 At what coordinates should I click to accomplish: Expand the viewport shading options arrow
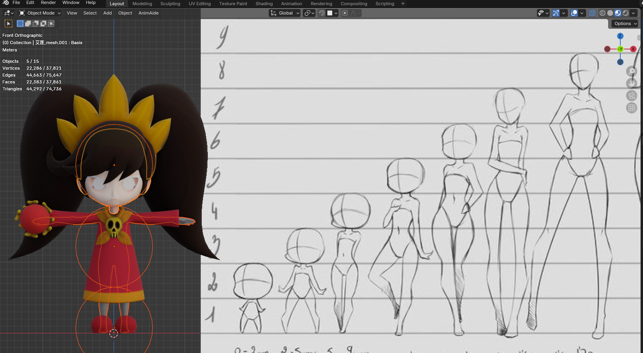point(633,13)
